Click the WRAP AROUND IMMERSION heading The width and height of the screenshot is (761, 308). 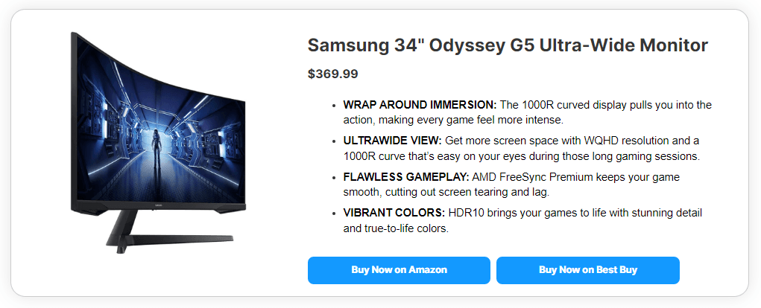pos(420,105)
